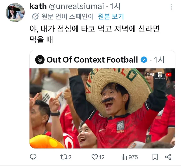Open the @unrealsiumai handle link

[x=76, y=6]
